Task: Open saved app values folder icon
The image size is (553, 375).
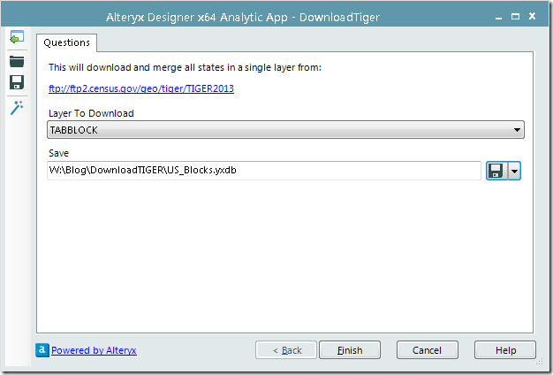Action: pyautogui.click(x=16, y=61)
